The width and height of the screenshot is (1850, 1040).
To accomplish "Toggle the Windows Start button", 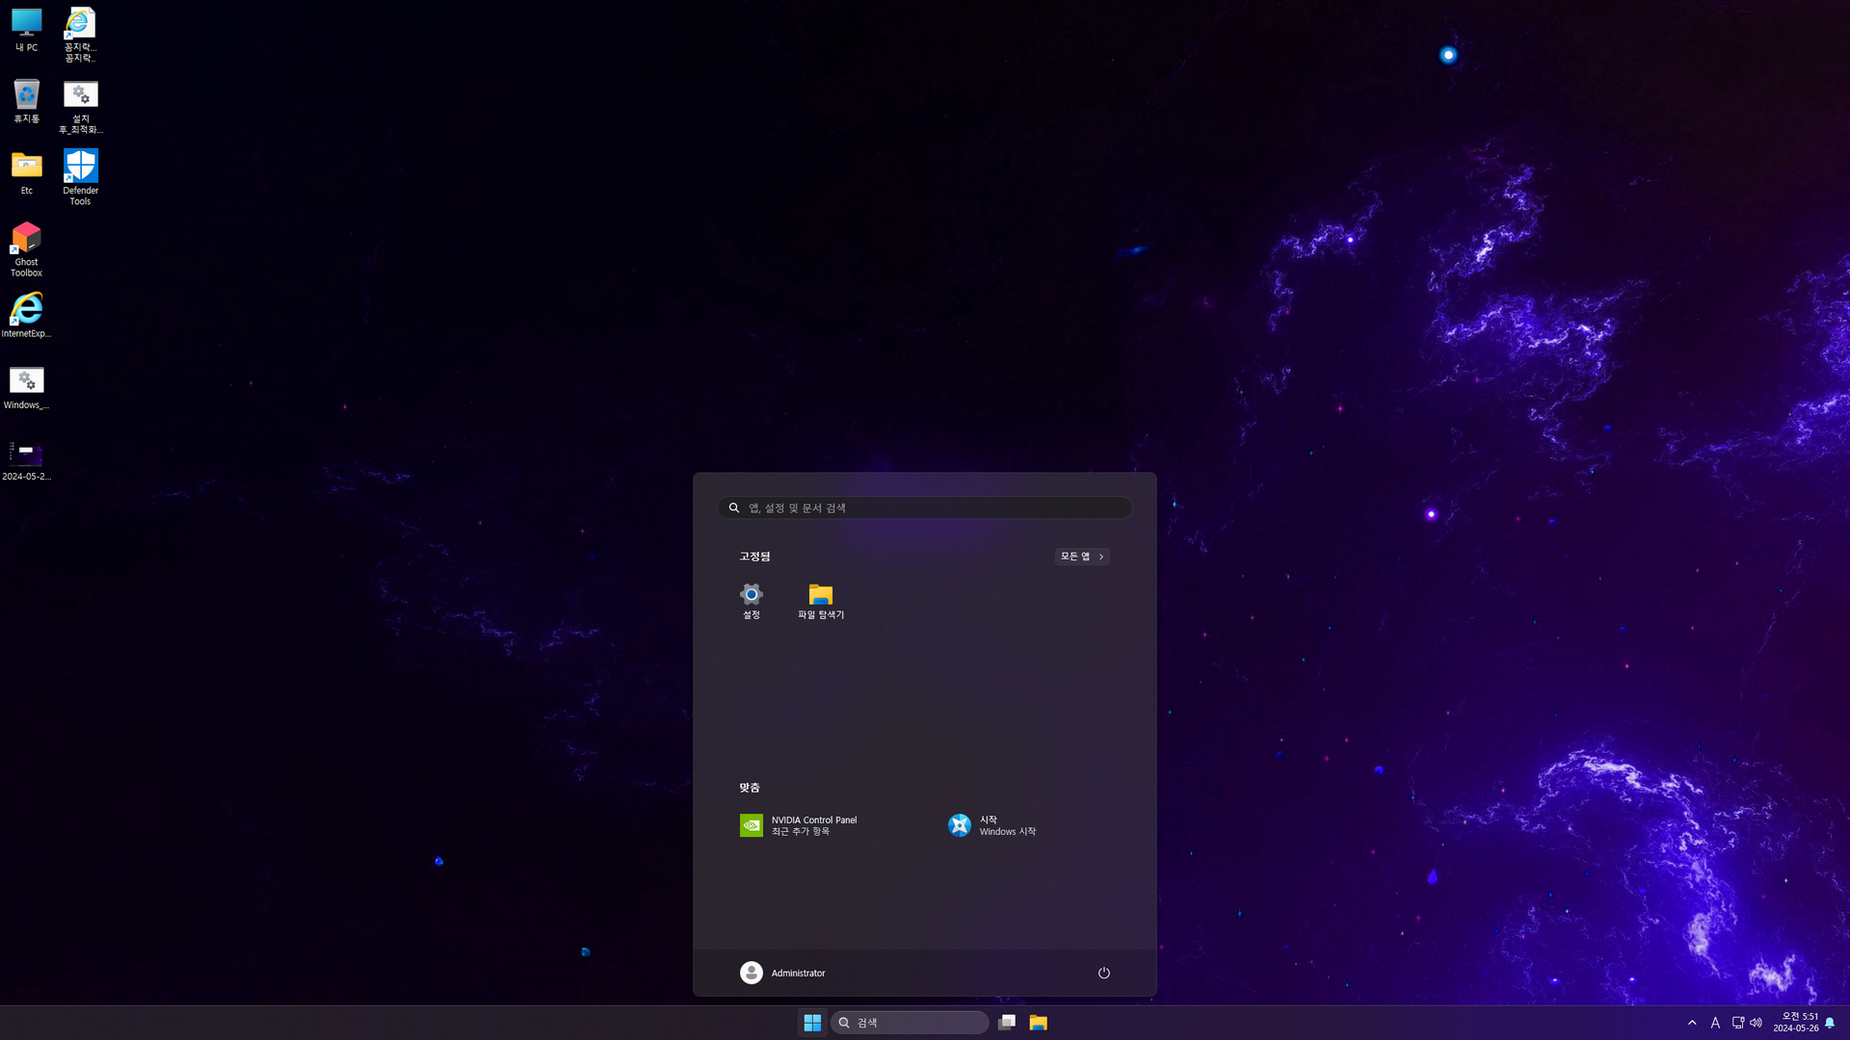I will click(x=812, y=1023).
